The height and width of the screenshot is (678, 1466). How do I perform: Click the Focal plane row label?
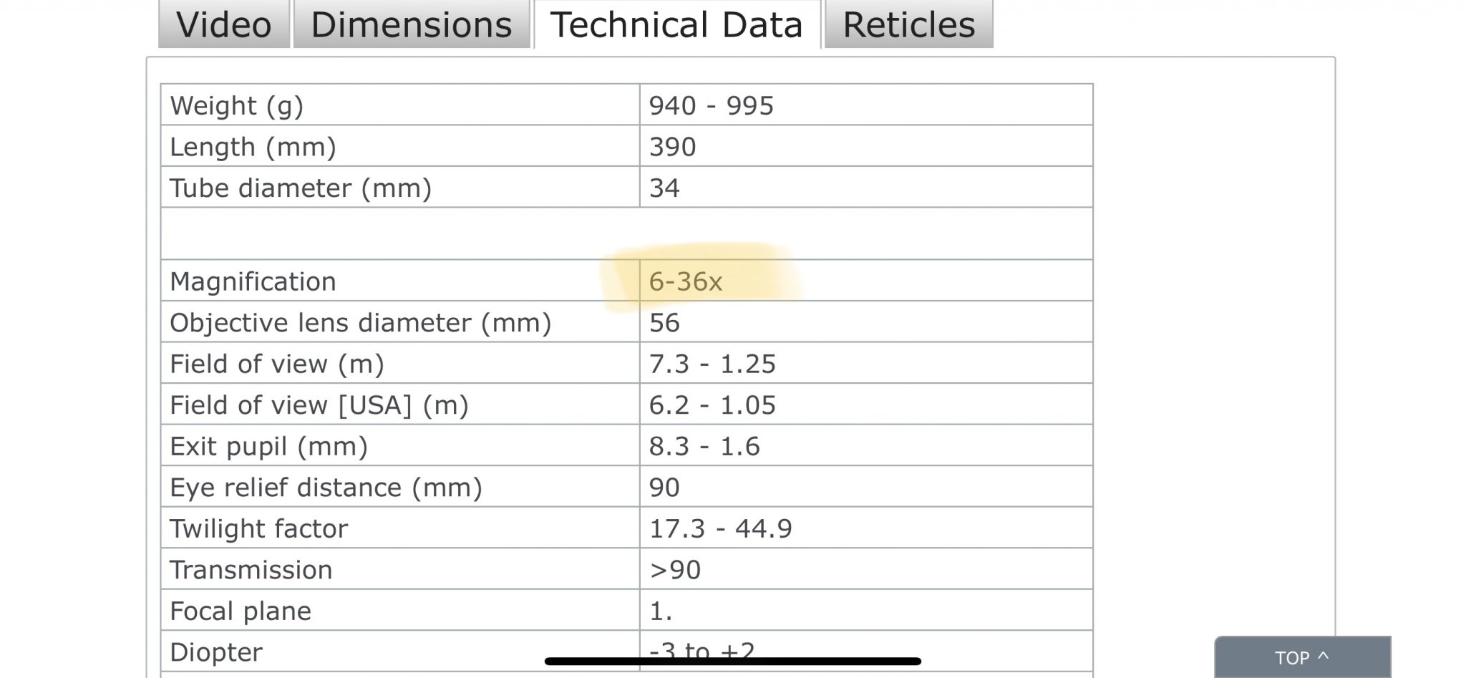point(241,611)
